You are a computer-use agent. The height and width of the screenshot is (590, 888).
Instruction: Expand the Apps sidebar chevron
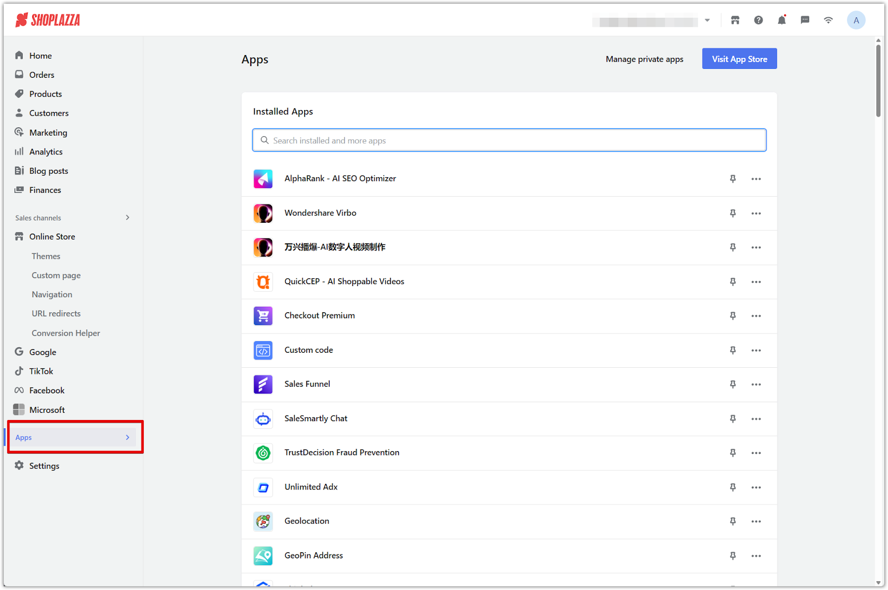(128, 437)
